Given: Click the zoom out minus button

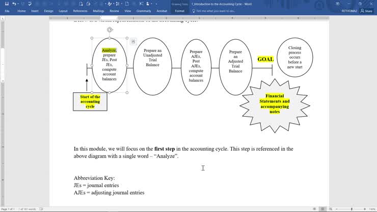Looking at the screenshot, I should click(x=337, y=209).
